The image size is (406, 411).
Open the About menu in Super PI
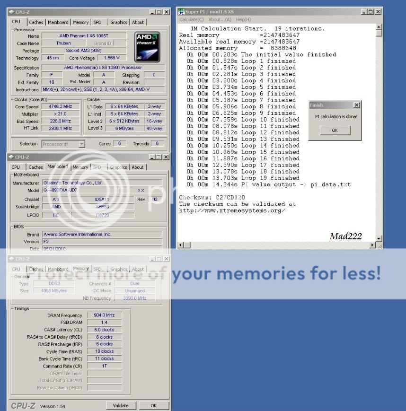[220, 19]
